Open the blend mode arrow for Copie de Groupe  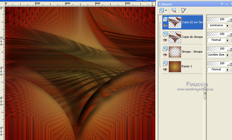(x=227, y=40)
